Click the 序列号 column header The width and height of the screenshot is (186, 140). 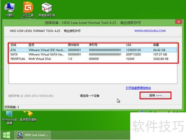click(93, 45)
